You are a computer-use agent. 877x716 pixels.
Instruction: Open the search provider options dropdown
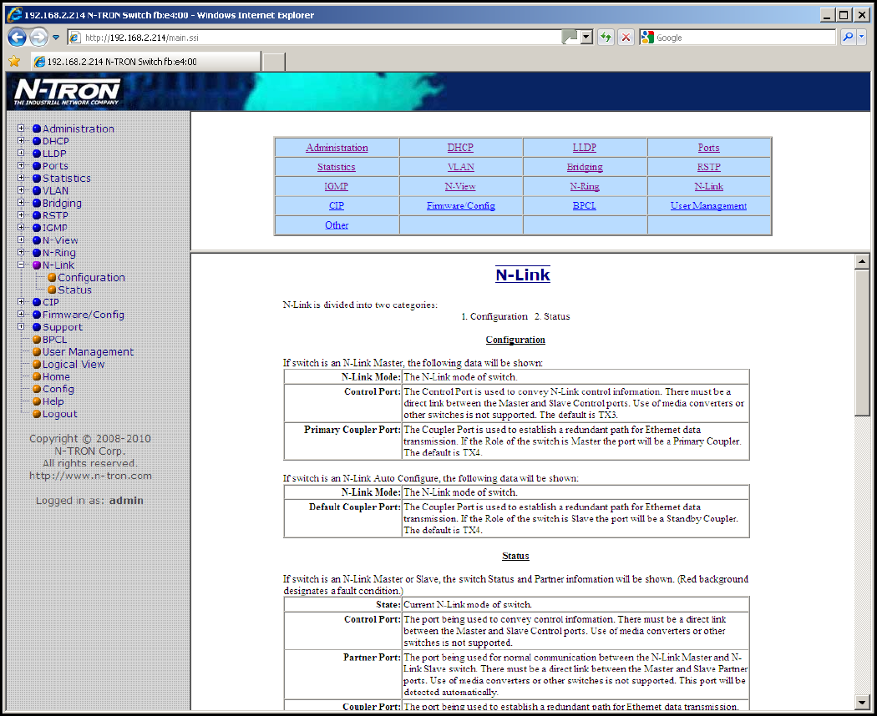861,38
